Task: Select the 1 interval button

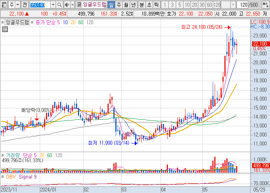Action: pyautogui.click(x=165, y=5)
